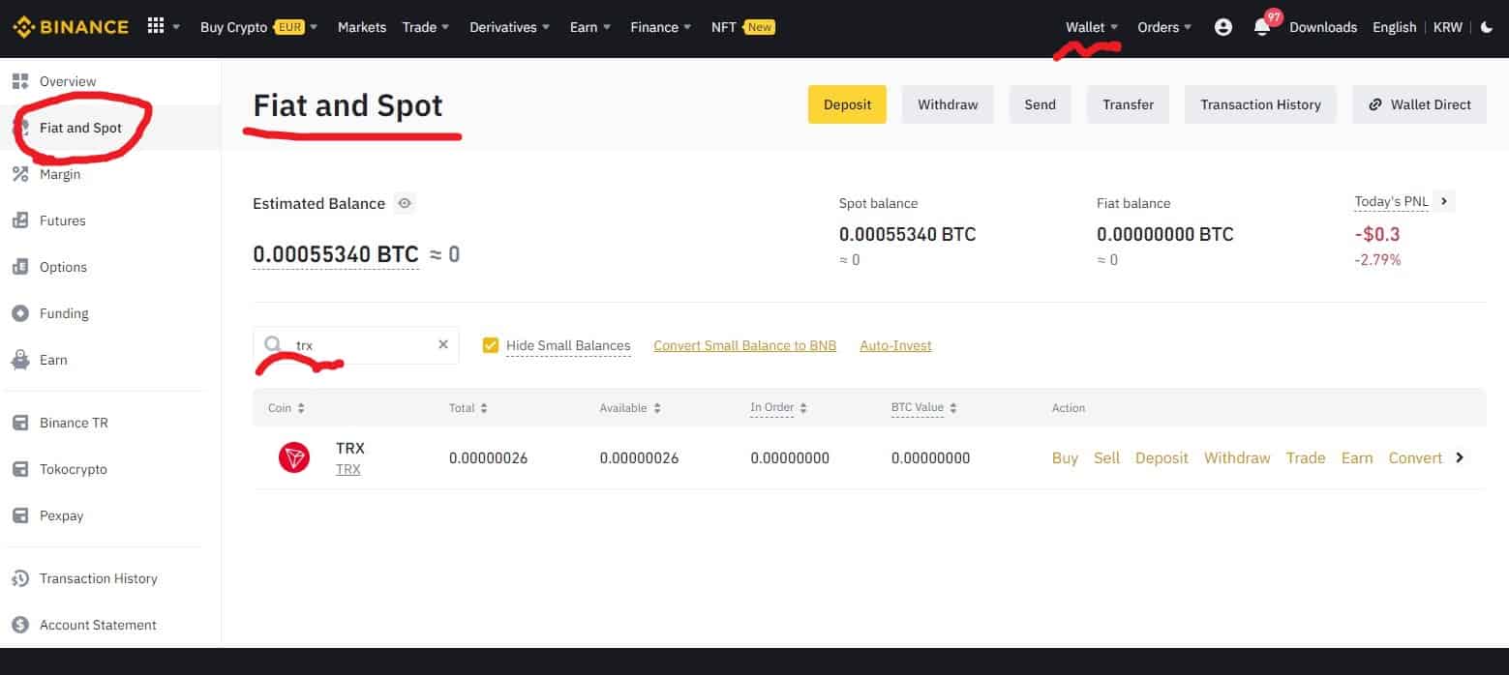Expand Today's PNL arrow
This screenshot has height=675, width=1509.
(1443, 201)
